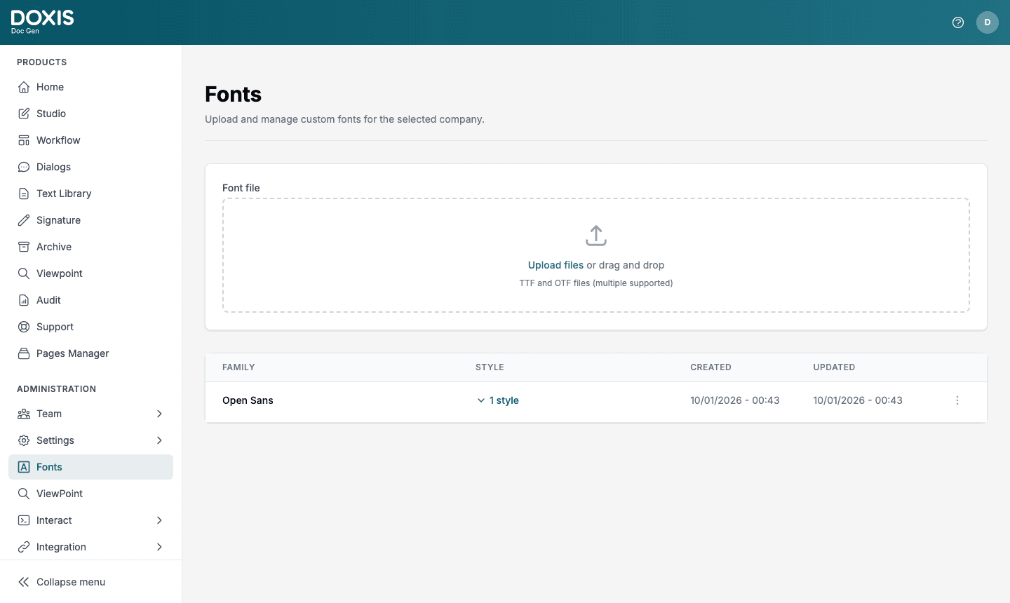Click the Pages Manager stack icon
This screenshot has height=603, width=1010.
[x=24, y=353]
